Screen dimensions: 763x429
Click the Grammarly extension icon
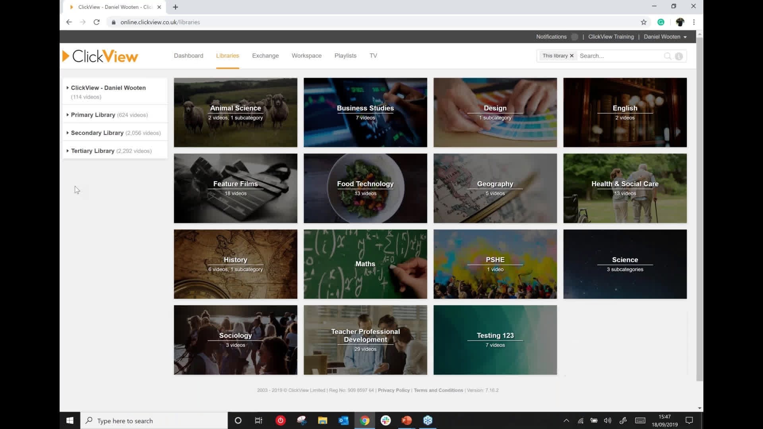click(661, 22)
